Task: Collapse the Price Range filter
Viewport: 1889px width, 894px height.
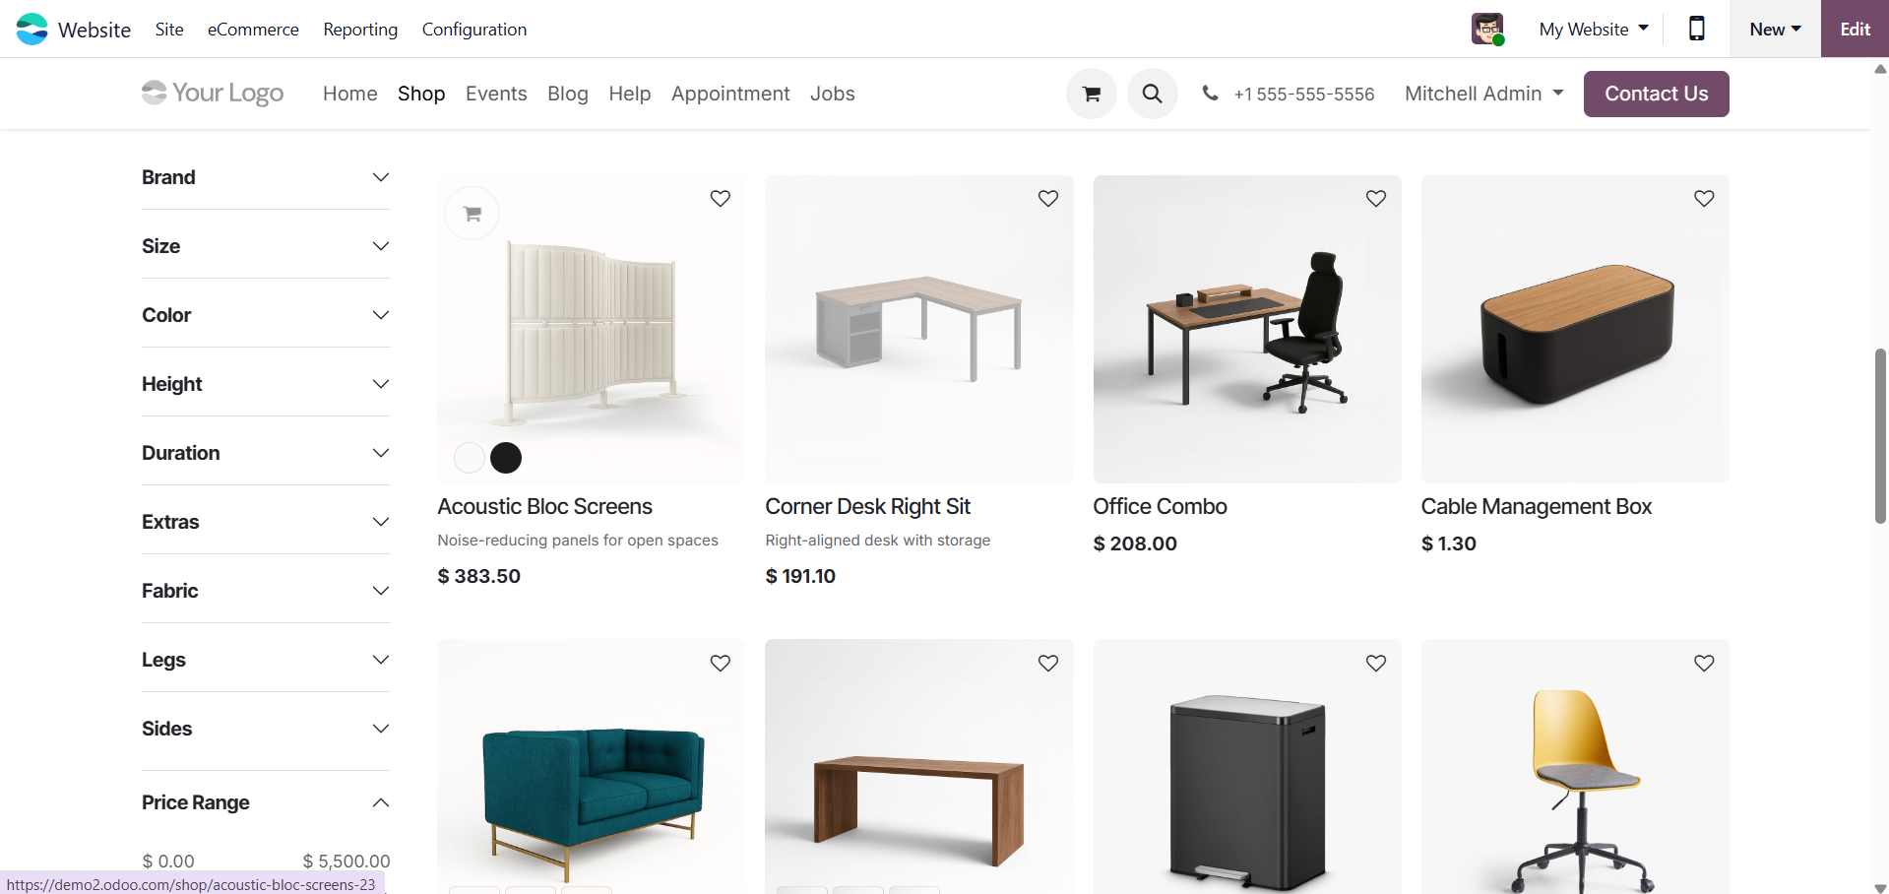Action: tap(266, 802)
